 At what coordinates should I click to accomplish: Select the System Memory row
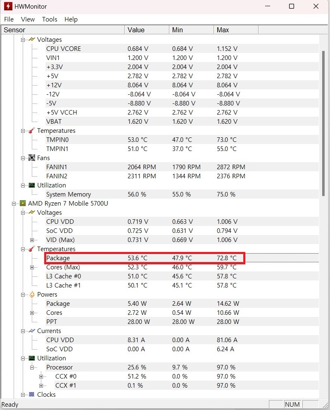[x=182, y=194]
